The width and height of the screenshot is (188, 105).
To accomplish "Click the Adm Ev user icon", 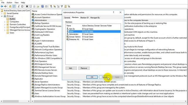I will pos(68,29).
